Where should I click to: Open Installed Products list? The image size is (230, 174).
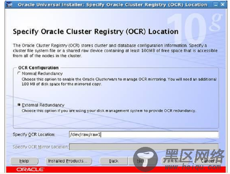[69, 161]
